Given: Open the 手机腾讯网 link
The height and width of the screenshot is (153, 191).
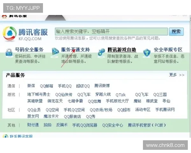Looking at the screenshot, I should coord(165,110).
